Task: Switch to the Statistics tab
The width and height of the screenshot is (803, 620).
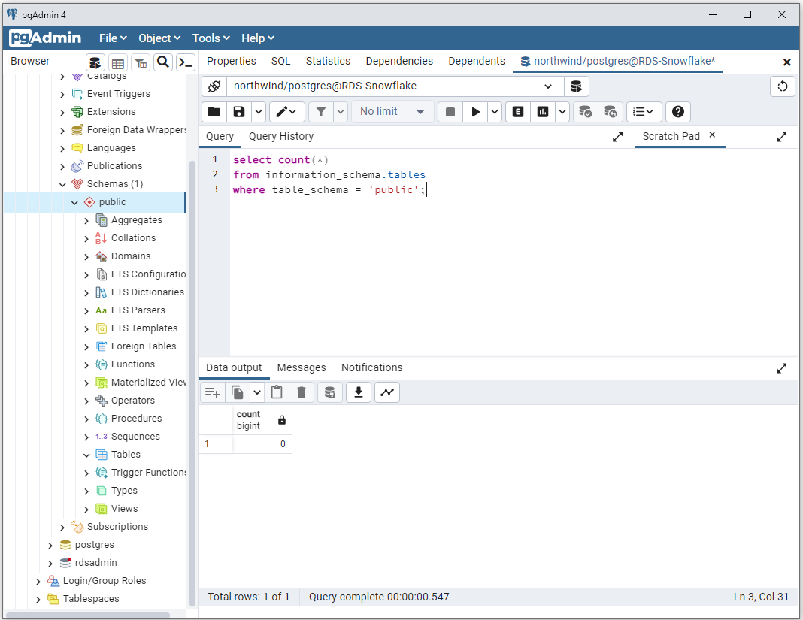Action: click(328, 61)
